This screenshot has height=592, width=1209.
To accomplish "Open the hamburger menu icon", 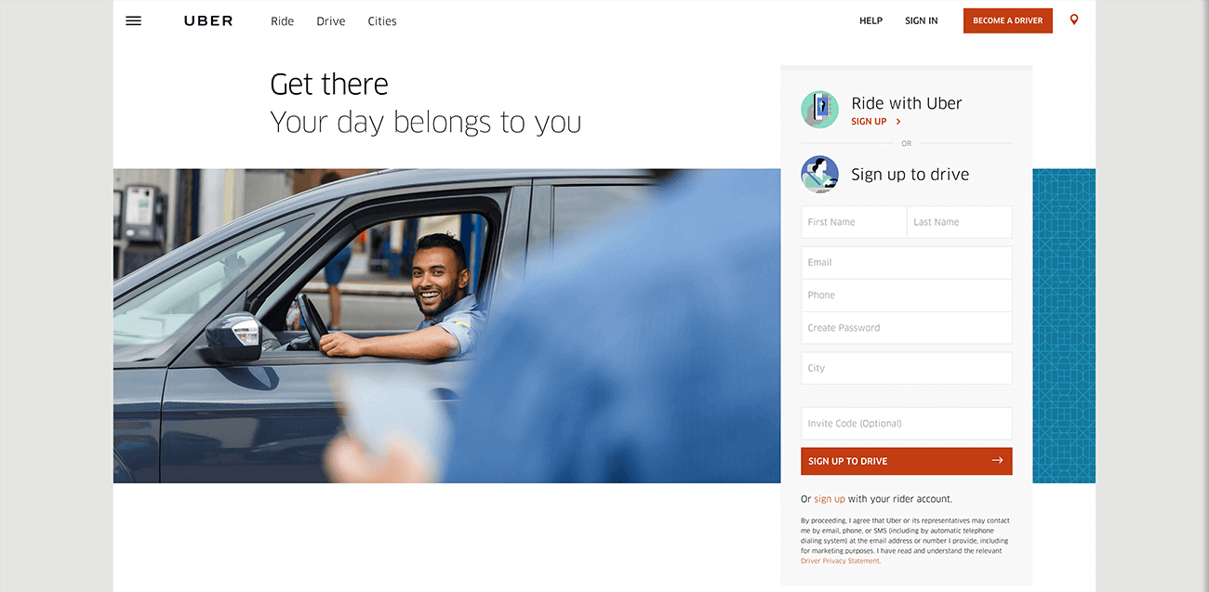I will 133,20.
